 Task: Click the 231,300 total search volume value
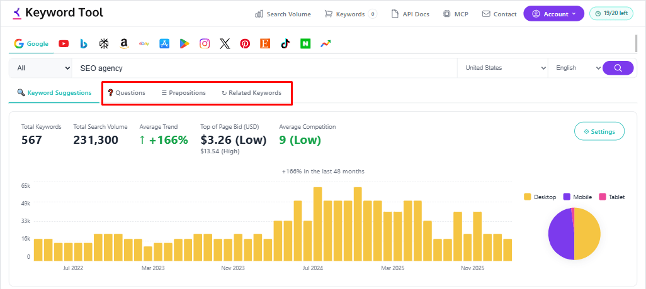[96, 139]
